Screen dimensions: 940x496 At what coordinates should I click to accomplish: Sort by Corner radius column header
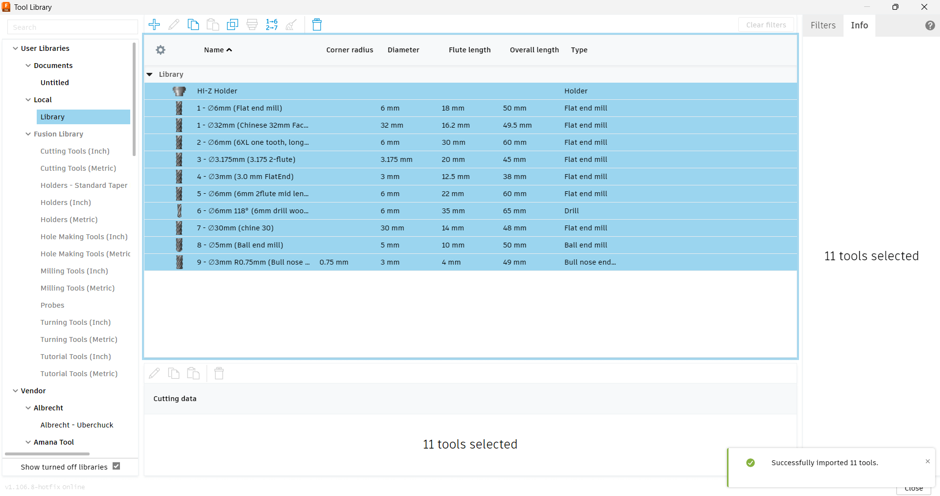click(350, 50)
